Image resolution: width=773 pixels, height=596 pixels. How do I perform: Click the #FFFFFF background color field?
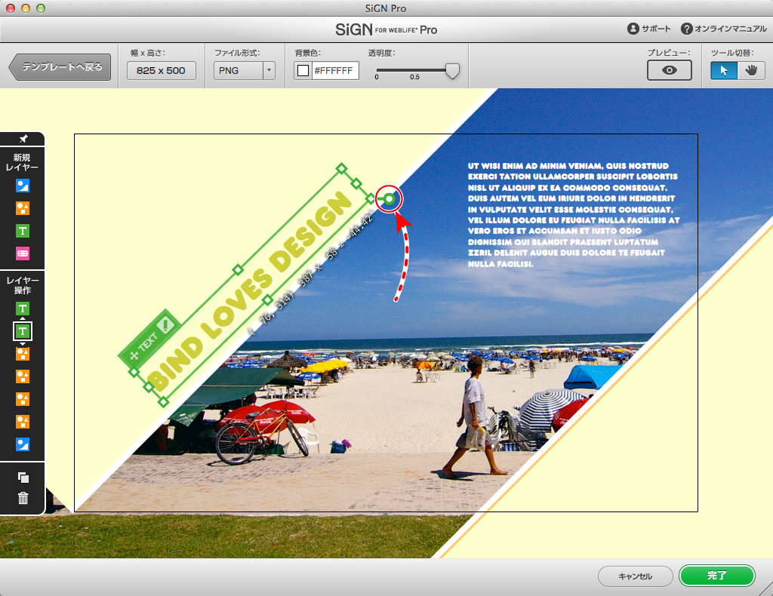pos(334,70)
